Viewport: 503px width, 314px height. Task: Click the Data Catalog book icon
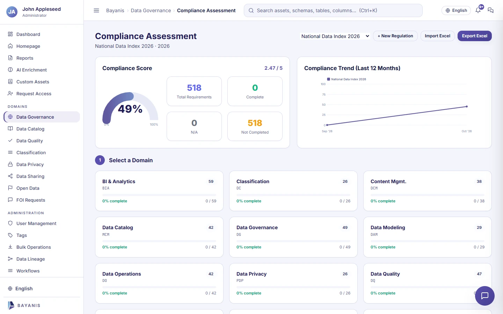(x=10, y=129)
